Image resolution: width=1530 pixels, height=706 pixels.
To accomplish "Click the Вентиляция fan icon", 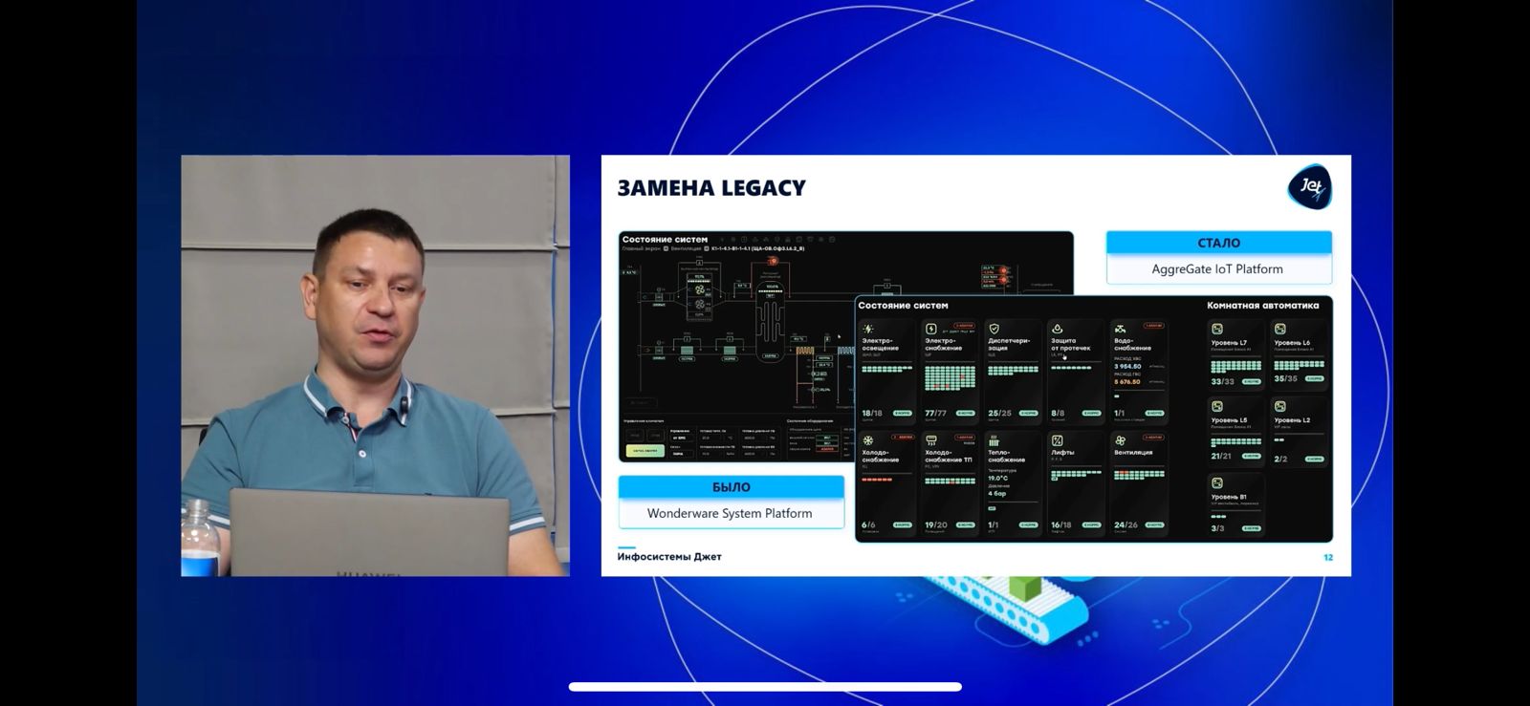I will pyautogui.click(x=1121, y=440).
